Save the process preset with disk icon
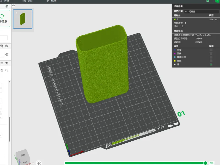220x165 pixels. click(x=2, y=70)
